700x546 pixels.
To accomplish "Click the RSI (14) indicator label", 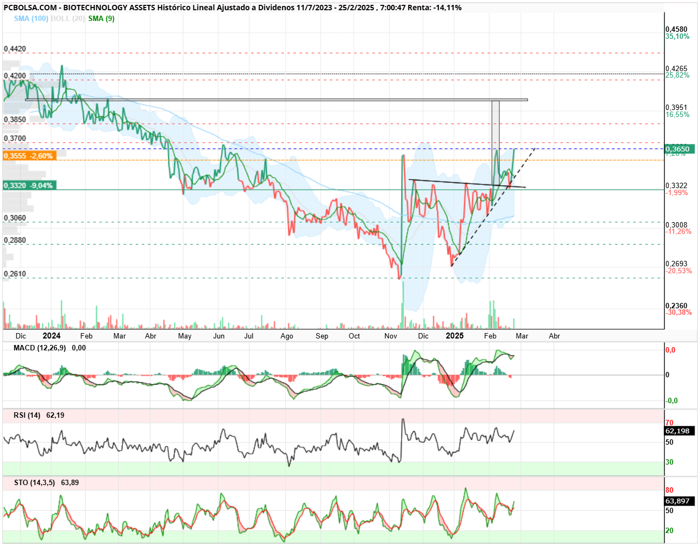I will pyautogui.click(x=27, y=415).
